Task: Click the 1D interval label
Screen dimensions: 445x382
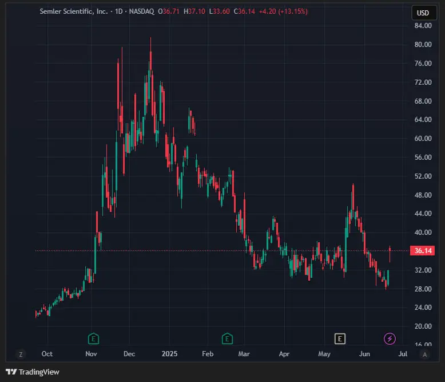Action: pyautogui.click(x=118, y=11)
